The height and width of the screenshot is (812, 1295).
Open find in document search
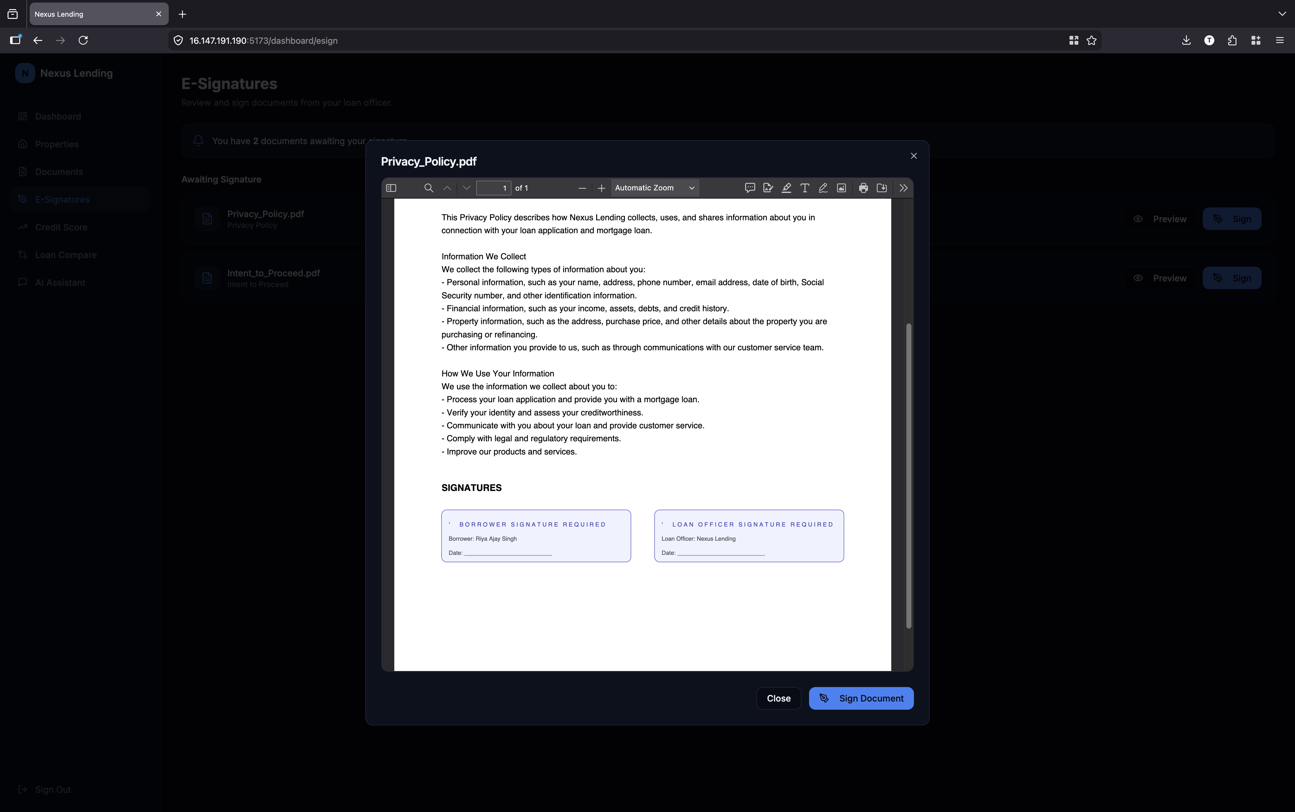[x=428, y=188]
